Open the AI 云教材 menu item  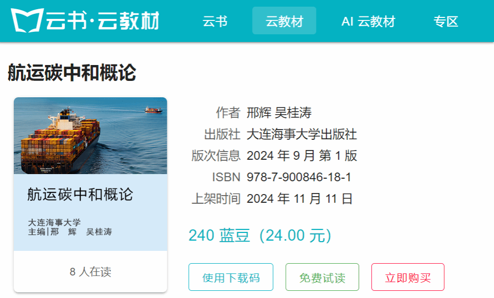368,22
